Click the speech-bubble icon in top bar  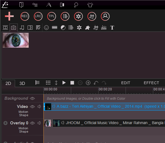pos(76,5)
